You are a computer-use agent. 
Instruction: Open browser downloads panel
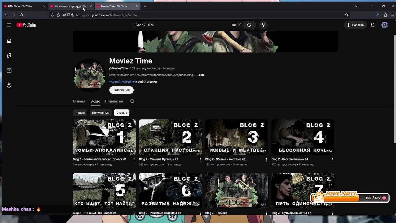378,15
